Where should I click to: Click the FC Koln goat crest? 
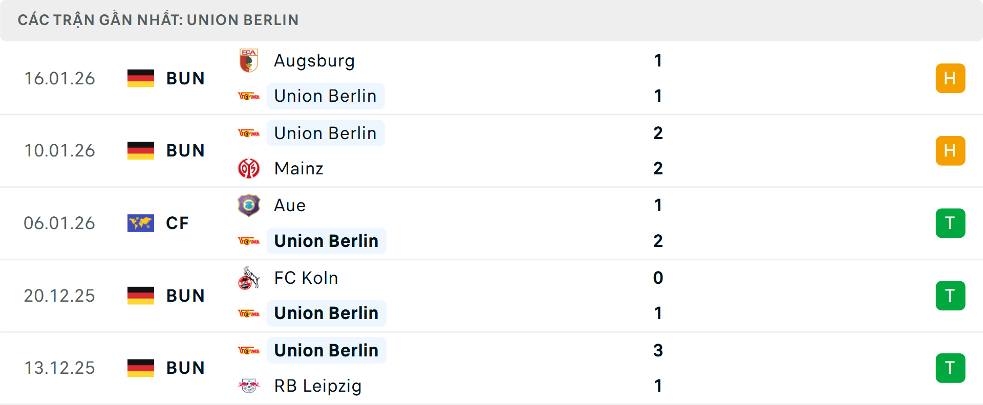249,278
